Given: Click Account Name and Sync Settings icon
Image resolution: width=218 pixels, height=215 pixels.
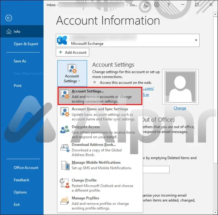Looking at the screenshot, I should tap(65, 112).
